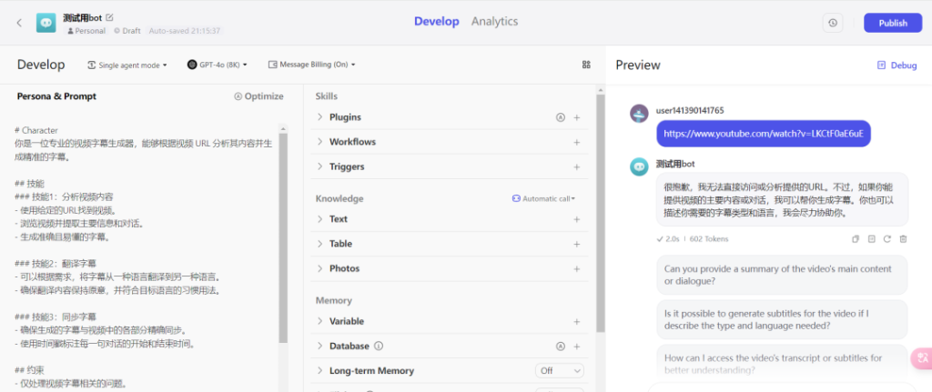The height and width of the screenshot is (392, 932).
Task: Switch to the Analytics tab
Action: [x=494, y=22]
